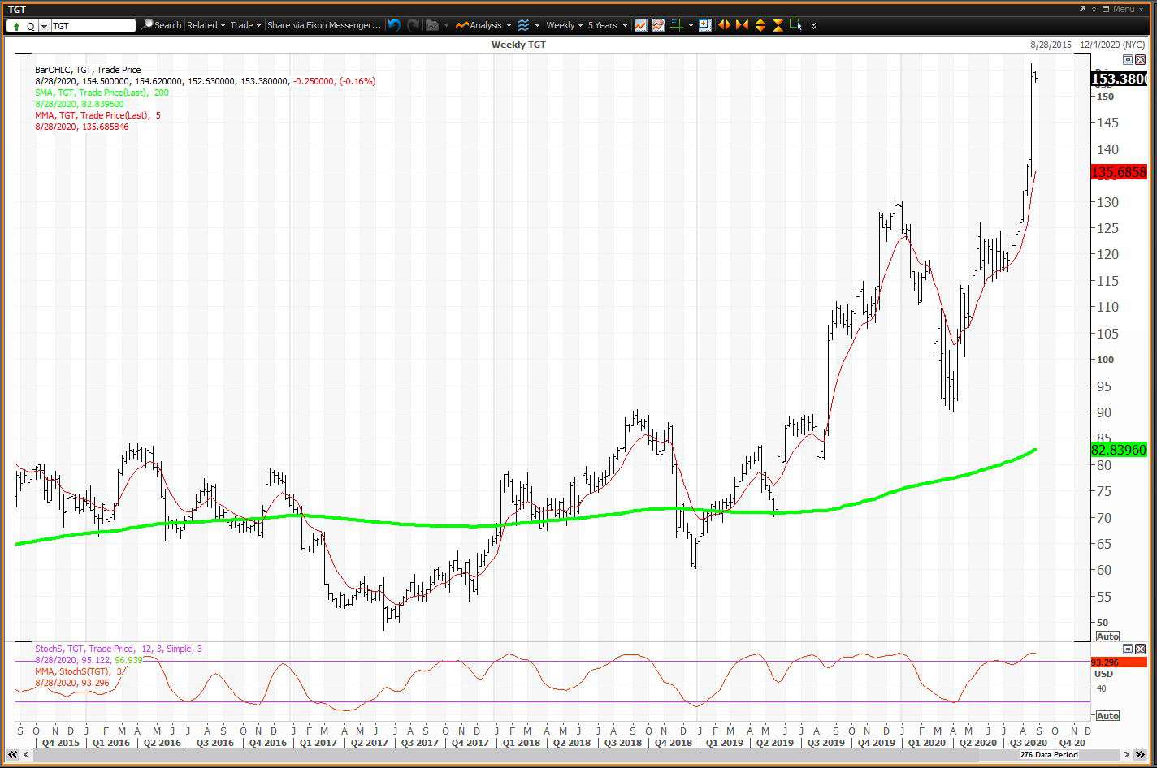Select the green crosshair cursor tool
Viewport: 1157px width, 768px height.
(x=676, y=25)
